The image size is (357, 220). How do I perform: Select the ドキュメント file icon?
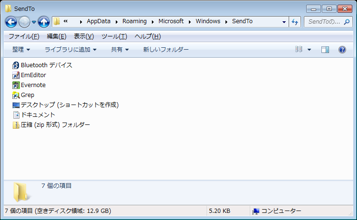16,115
